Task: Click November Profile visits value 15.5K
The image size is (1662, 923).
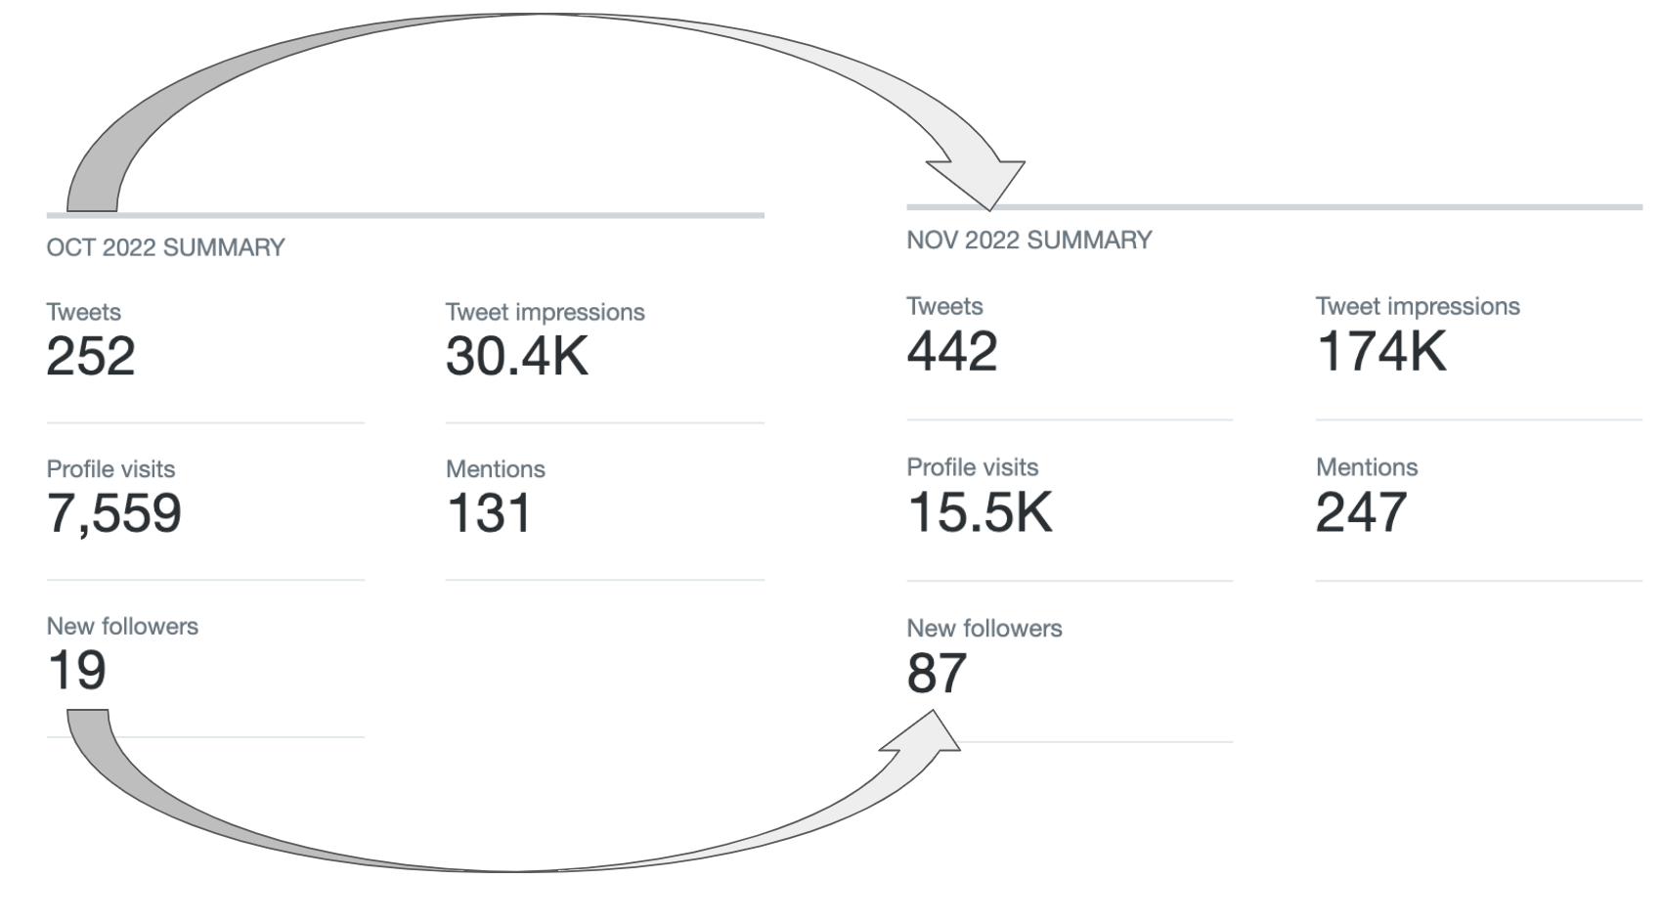Action: tap(980, 512)
